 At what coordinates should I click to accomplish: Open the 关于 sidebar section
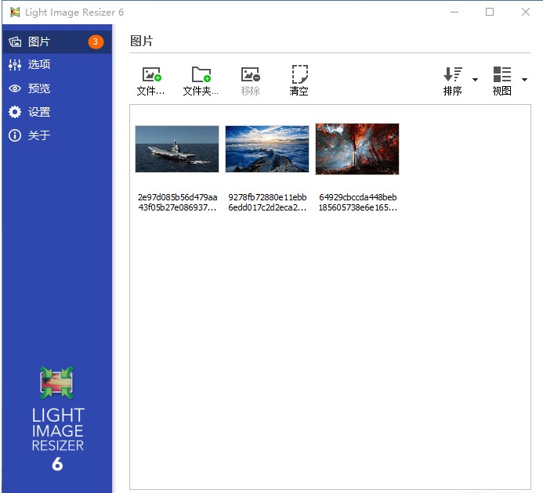56,135
